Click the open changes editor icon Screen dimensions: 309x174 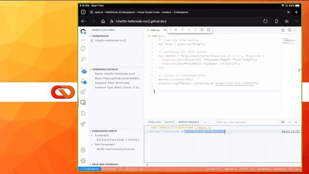coord(282,30)
